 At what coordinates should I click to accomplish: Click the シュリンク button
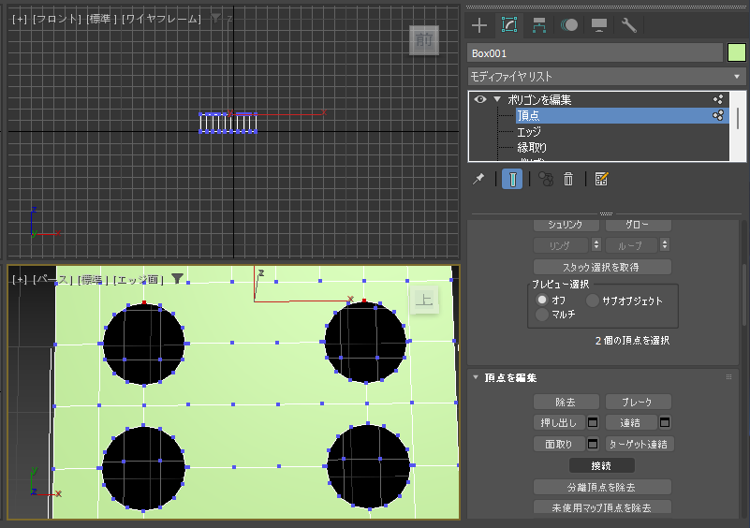pos(566,225)
